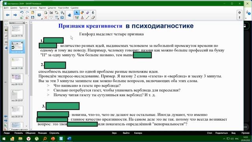Go to previous page with back arrow
This screenshot has height=142, width=252.
tap(7, 15)
